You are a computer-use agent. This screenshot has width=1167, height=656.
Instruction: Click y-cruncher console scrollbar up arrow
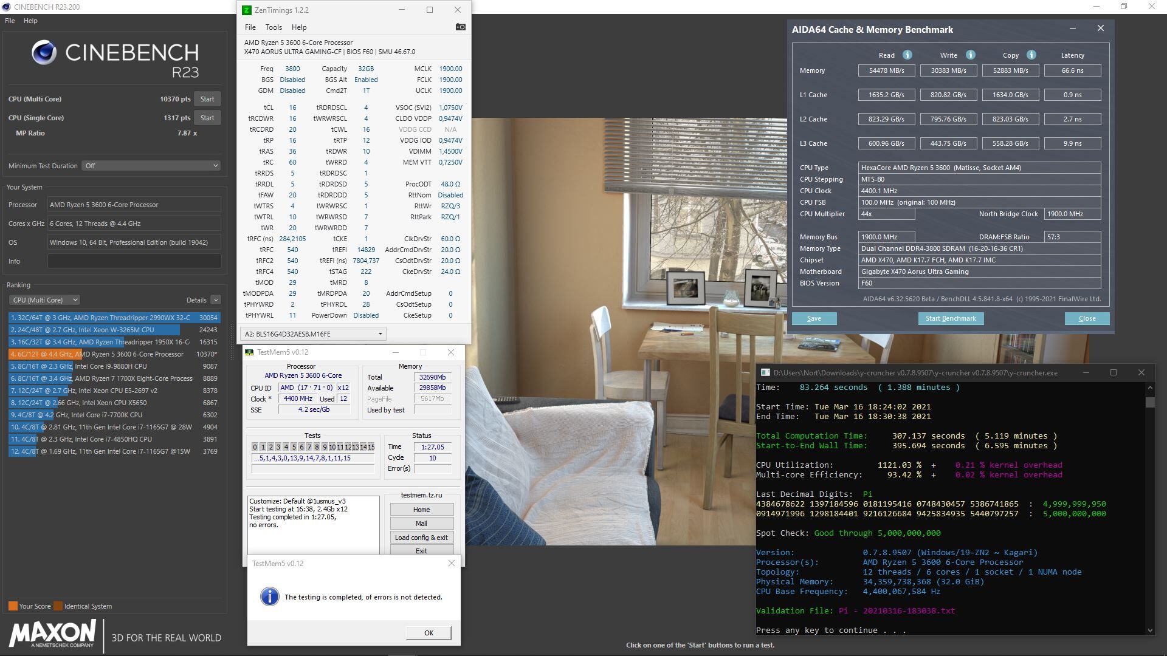tap(1149, 388)
